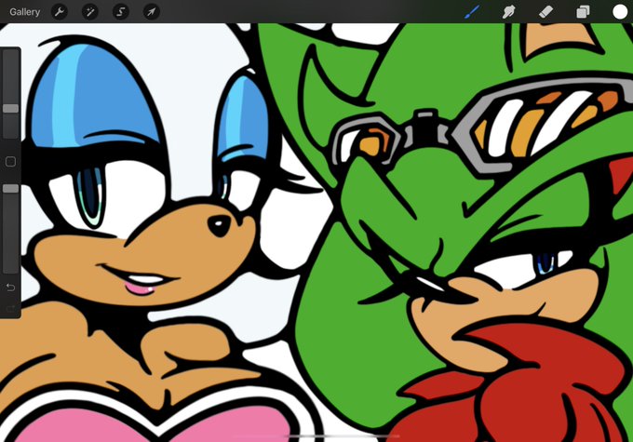Open the white active color swatch

[620, 12]
